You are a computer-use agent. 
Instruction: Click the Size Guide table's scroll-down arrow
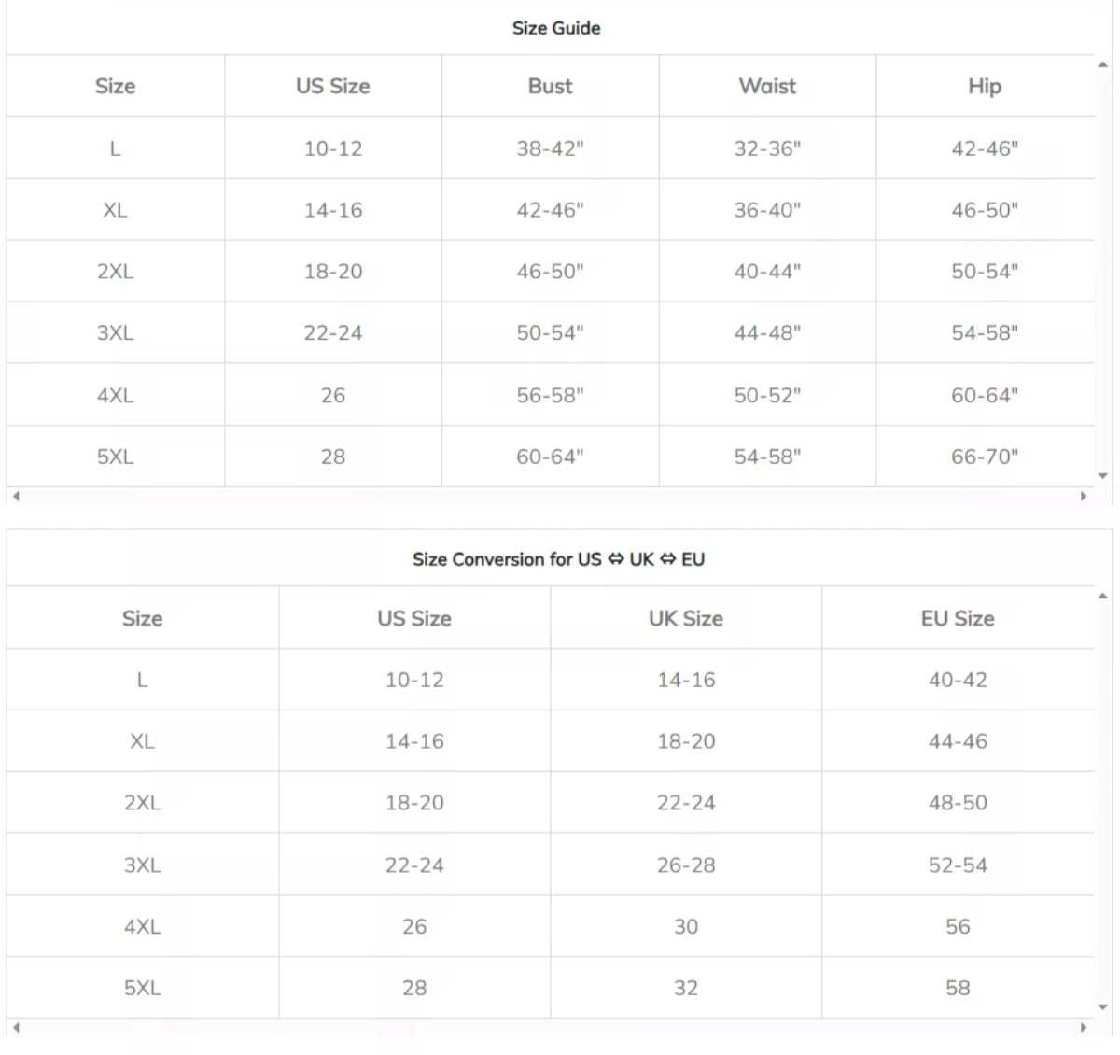tap(1102, 476)
